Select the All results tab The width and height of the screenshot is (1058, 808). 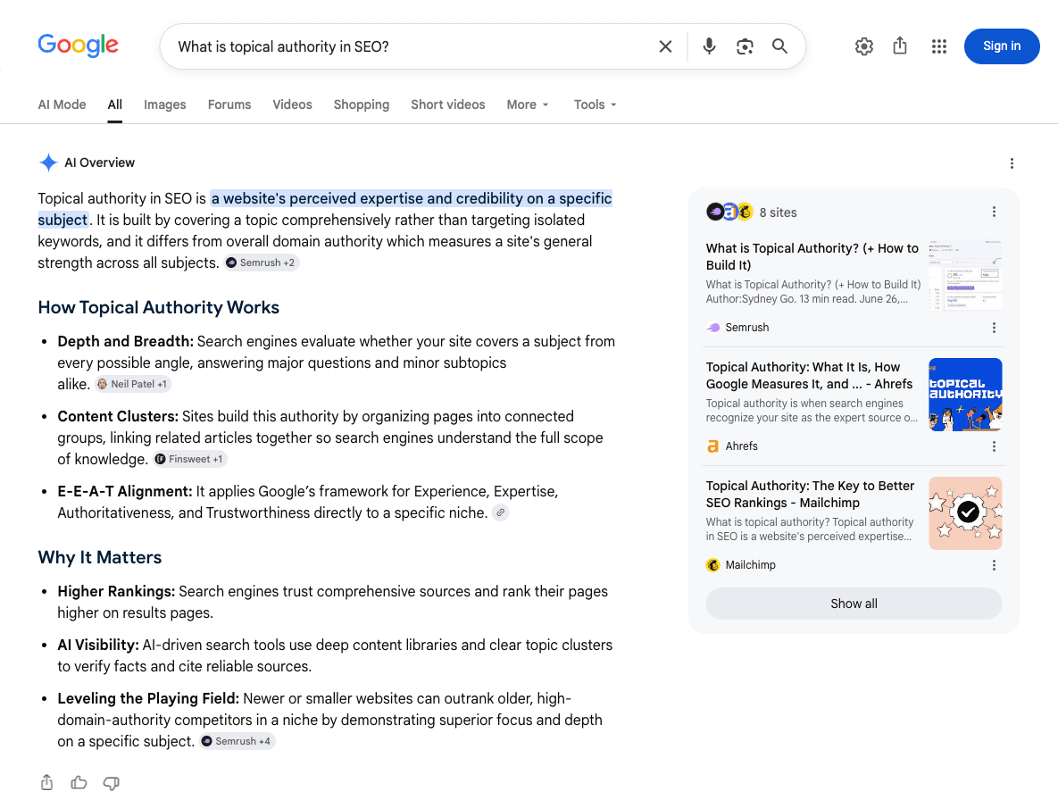(114, 104)
